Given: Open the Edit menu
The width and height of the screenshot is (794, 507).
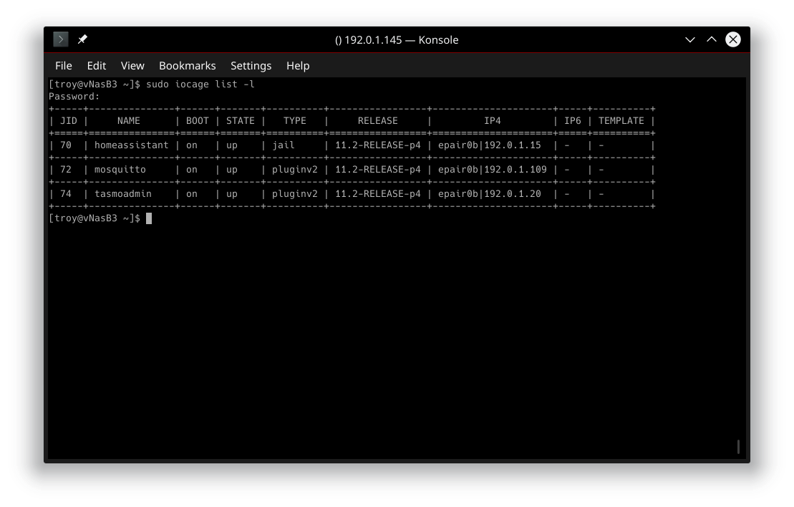Looking at the screenshot, I should [x=96, y=66].
